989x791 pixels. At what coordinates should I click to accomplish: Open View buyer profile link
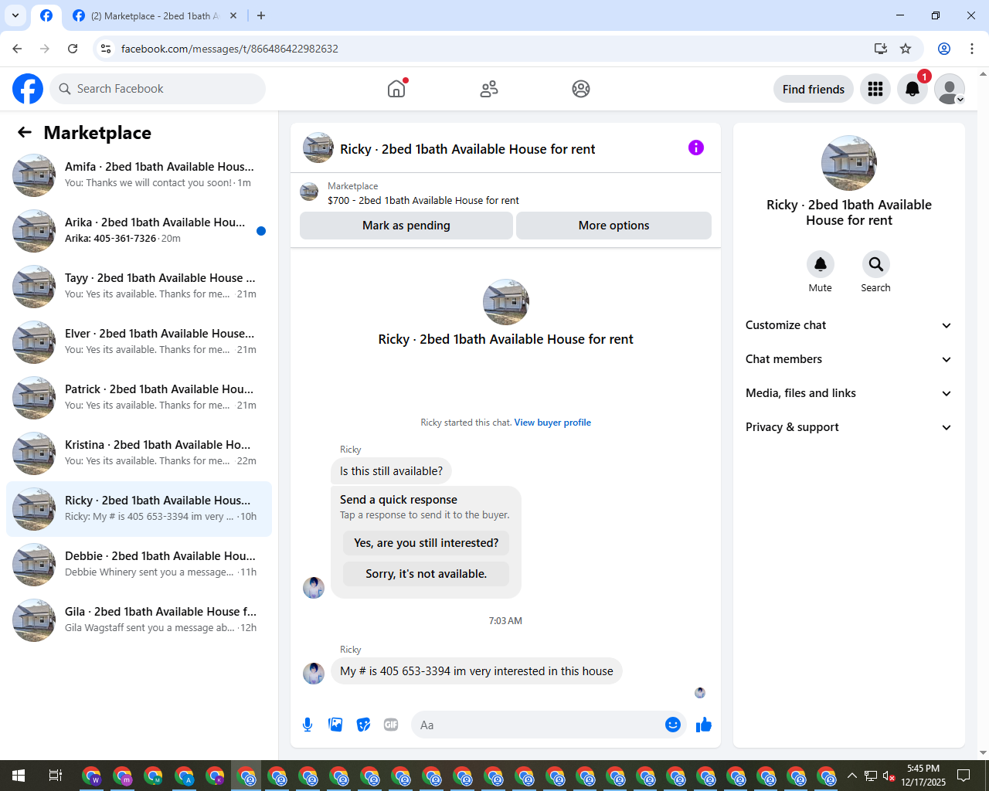pyautogui.click(x=552, y=423)
